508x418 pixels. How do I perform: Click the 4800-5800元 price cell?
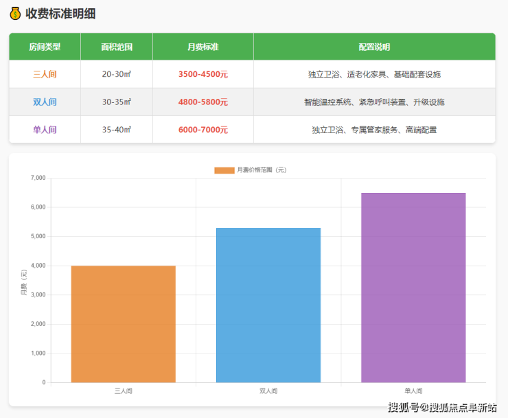pyautogui.click(x=203, y=102)
